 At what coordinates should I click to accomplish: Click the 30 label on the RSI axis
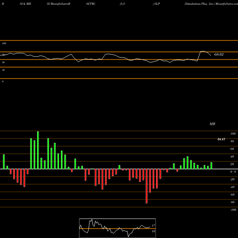[x=3, y=70]
